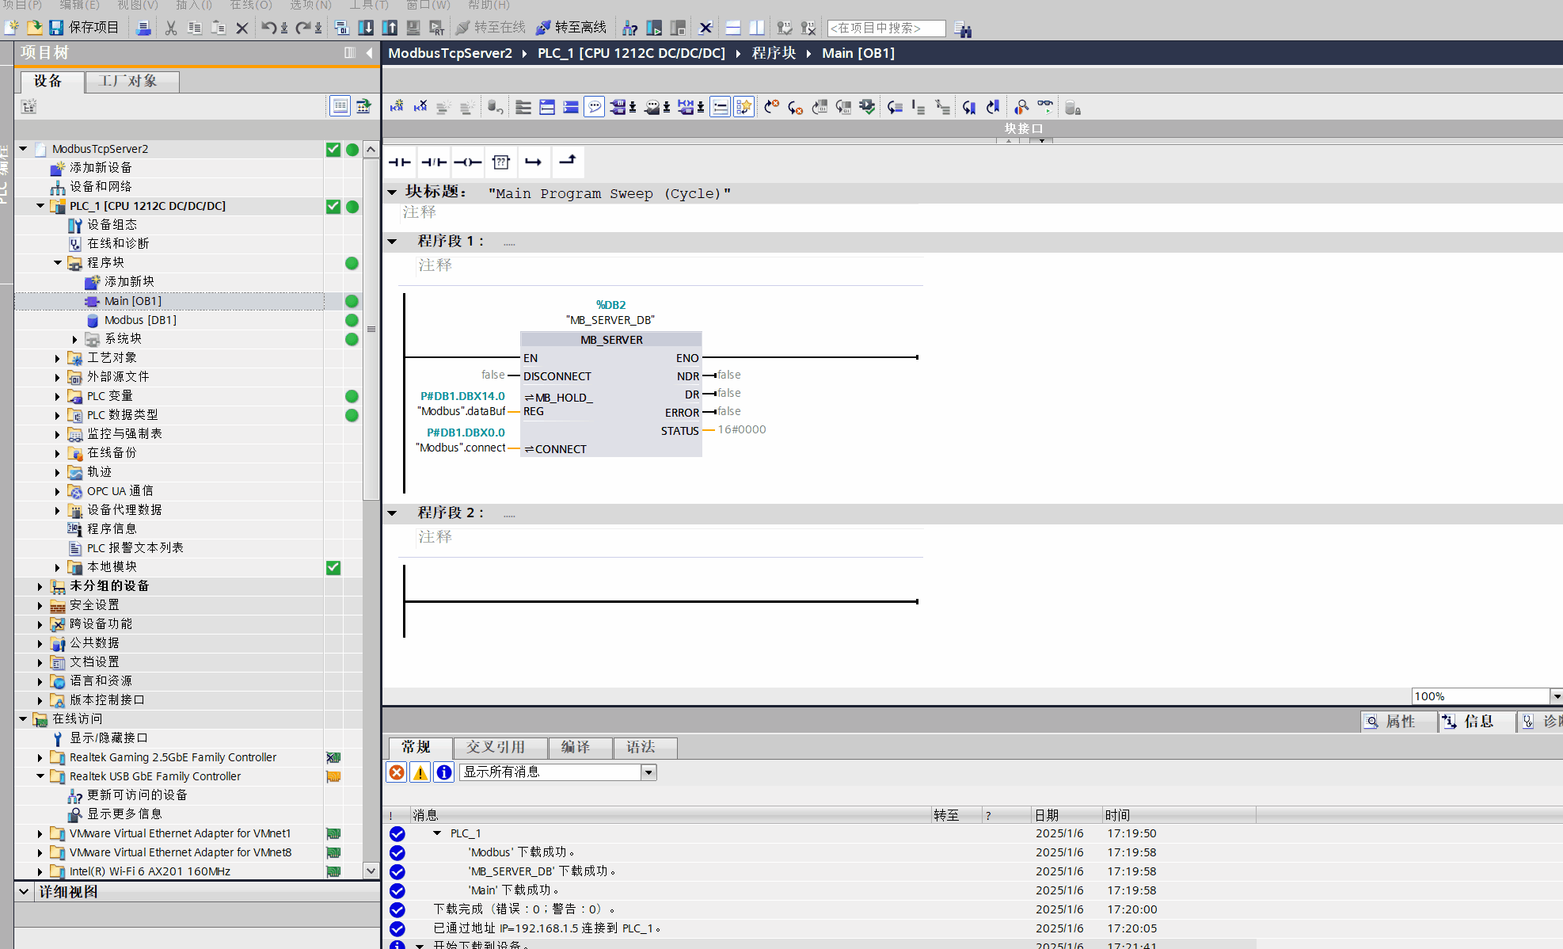Click the Close branch icon

coord(568,161)
